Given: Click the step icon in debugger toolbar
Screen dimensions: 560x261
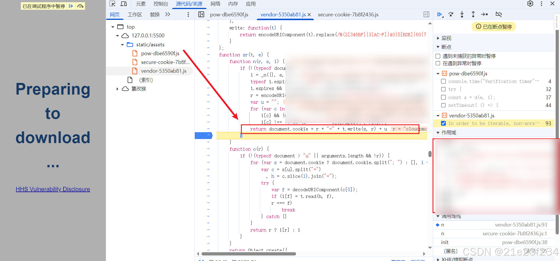Looking at the screenshot, I should click(x=484, y=14).
